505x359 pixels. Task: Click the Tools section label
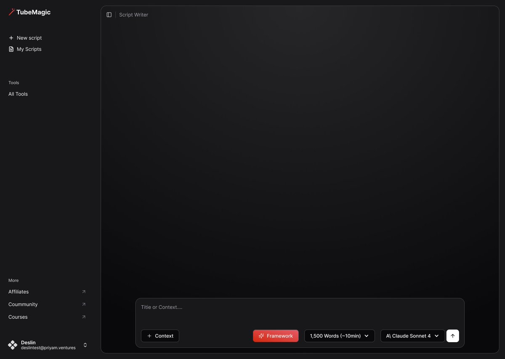(14, 82)
